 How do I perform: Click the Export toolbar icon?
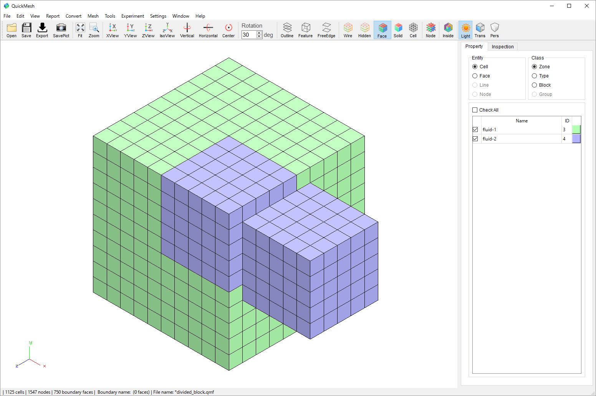pos(42,30)
